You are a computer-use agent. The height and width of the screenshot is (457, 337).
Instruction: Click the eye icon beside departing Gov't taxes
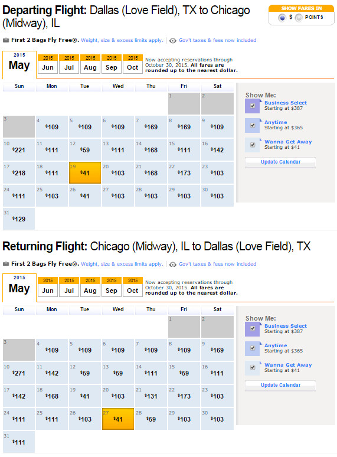coord(173,41)
